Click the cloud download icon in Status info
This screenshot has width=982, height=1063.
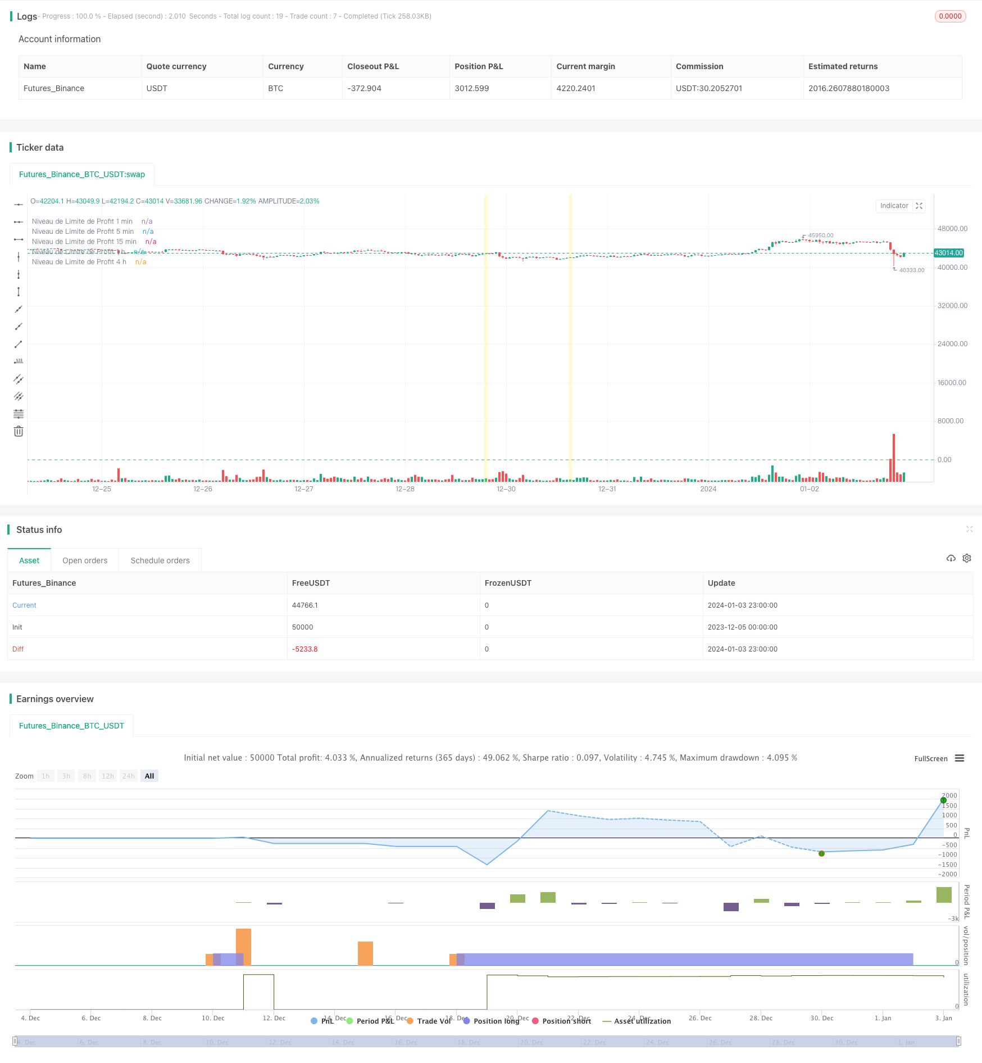tap(951, 558)
